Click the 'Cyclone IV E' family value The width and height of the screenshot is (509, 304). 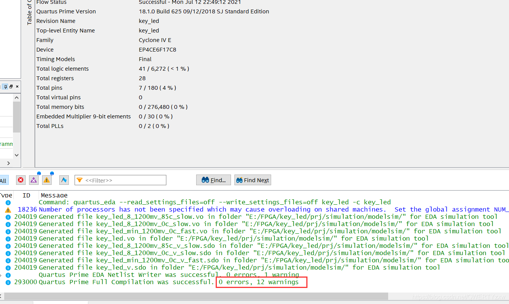point(155,40)
